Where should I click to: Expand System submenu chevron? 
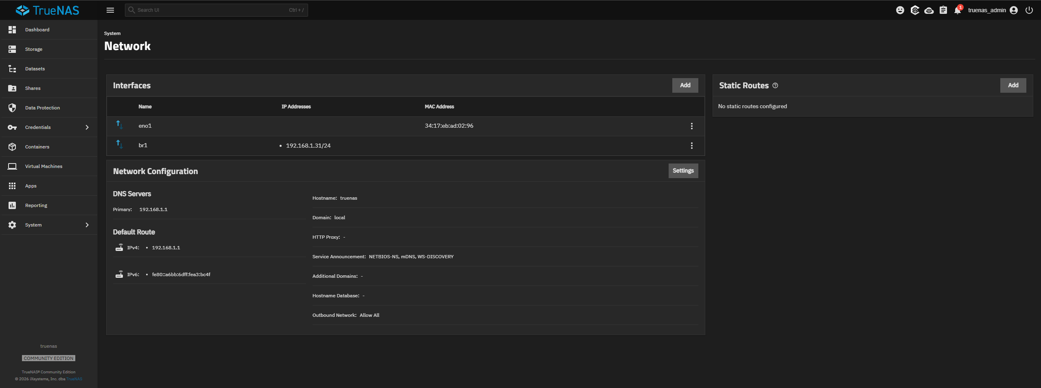(87, 225)
